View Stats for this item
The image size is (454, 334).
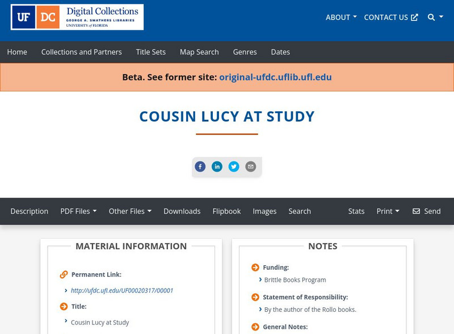coord(356,211)
